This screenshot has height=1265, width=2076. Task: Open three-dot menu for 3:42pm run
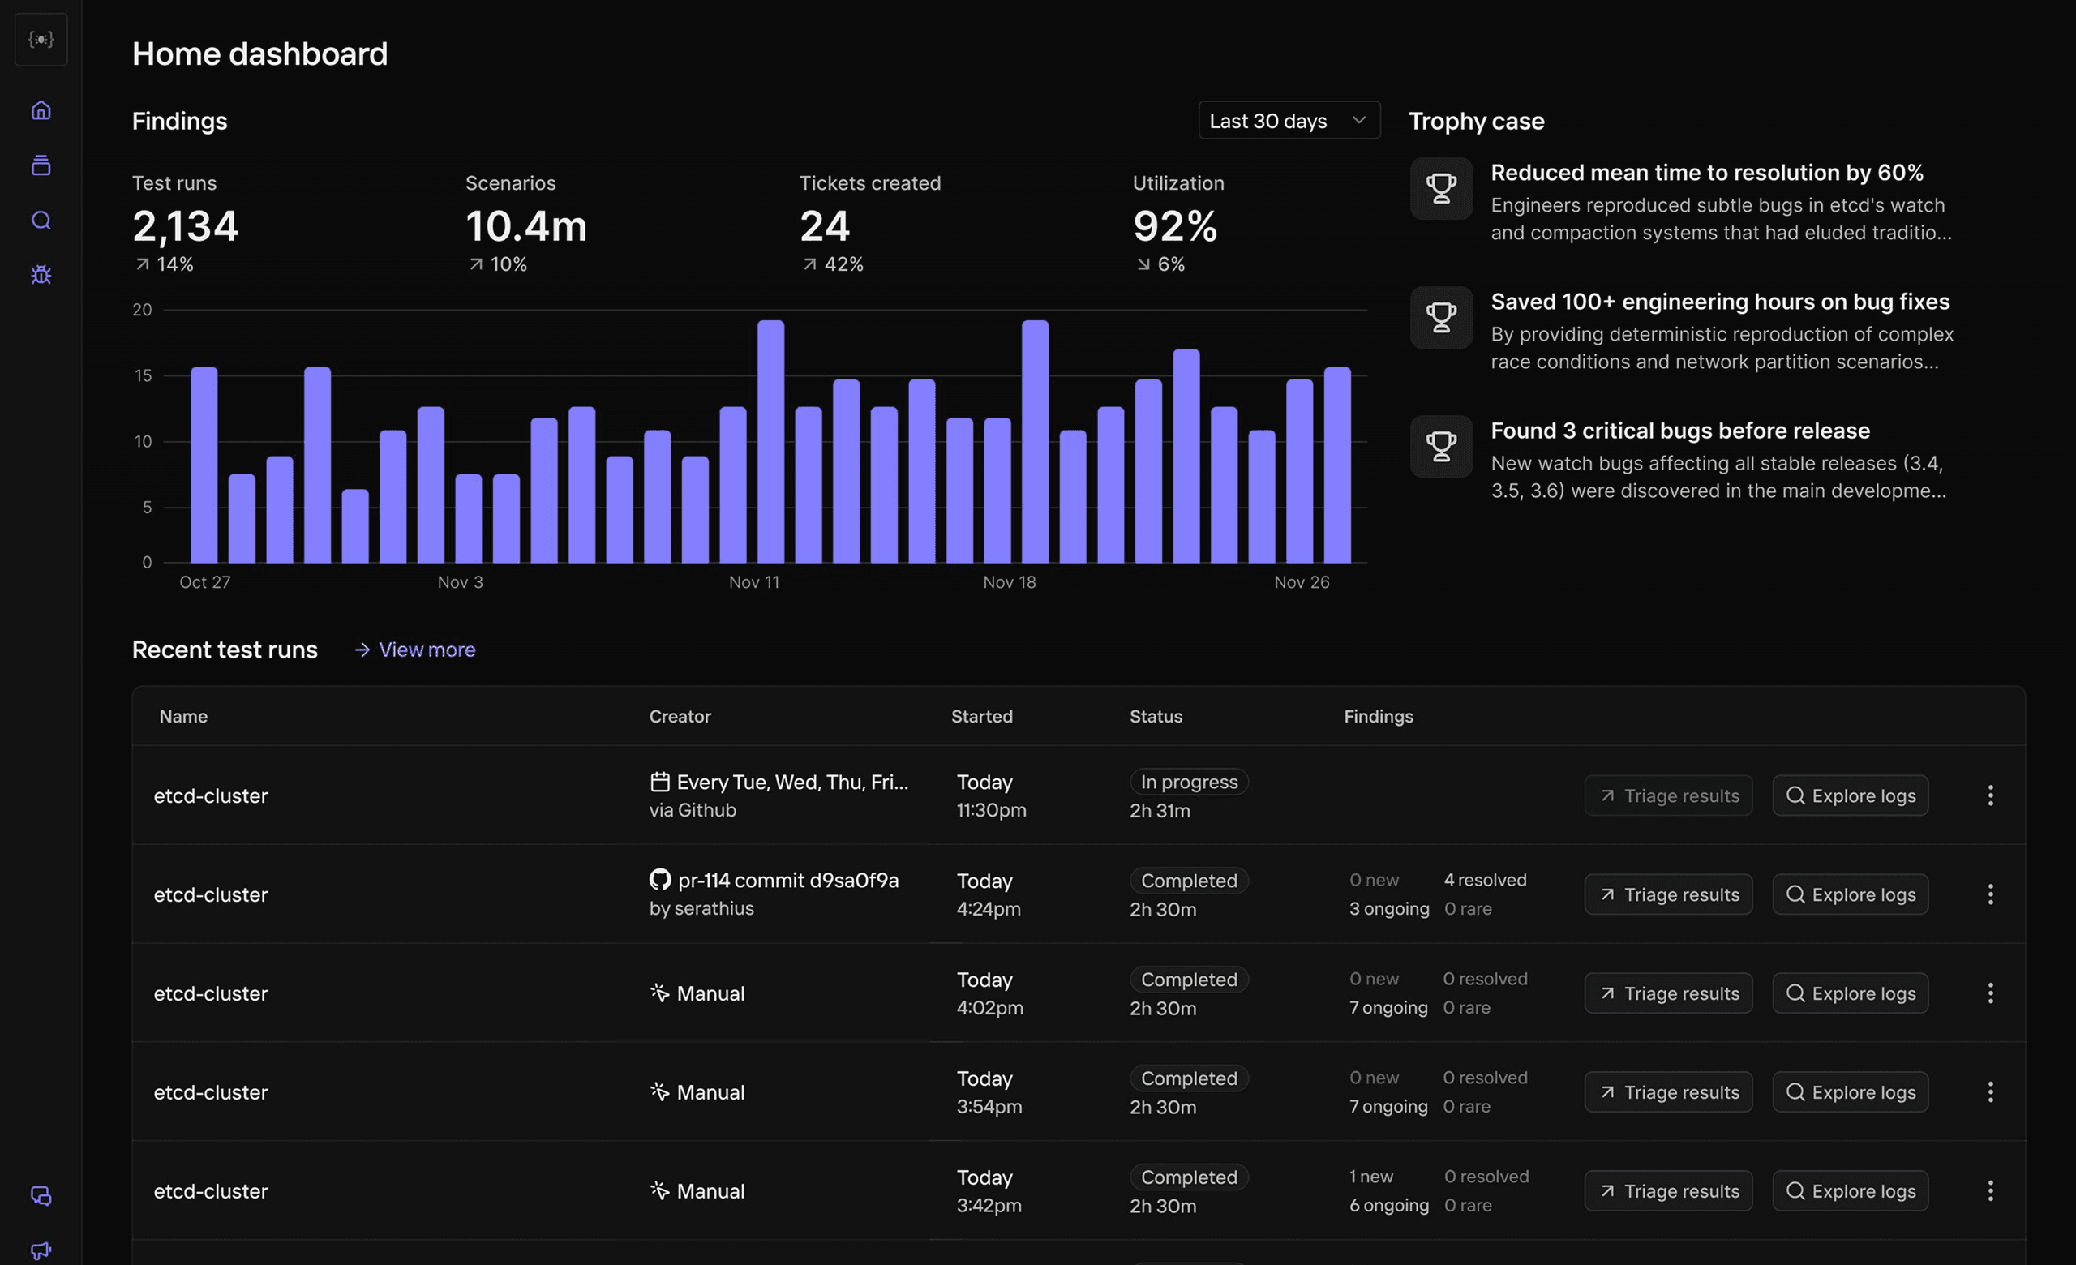click(x=1990, y=1191)
